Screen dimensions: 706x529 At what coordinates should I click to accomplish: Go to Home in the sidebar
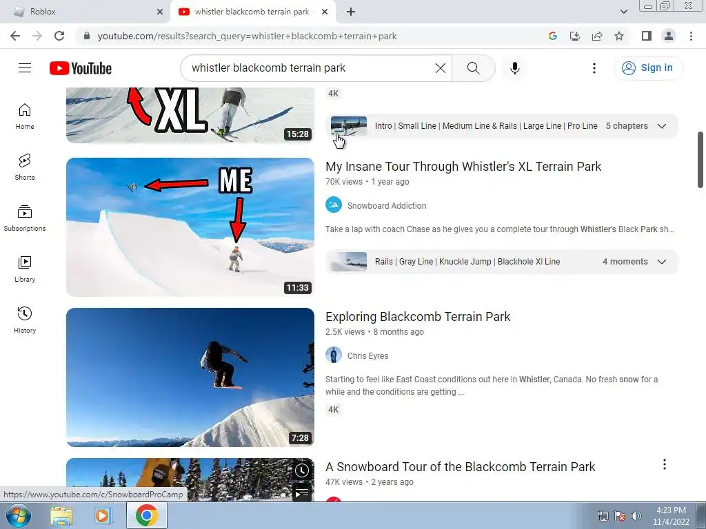click(25, 116)
